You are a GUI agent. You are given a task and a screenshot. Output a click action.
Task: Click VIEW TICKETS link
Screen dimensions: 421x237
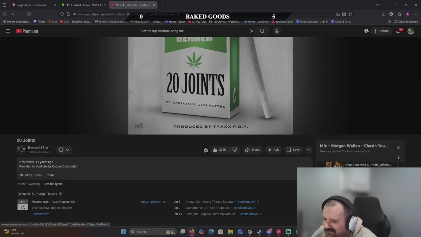click(x=153, y=202)
